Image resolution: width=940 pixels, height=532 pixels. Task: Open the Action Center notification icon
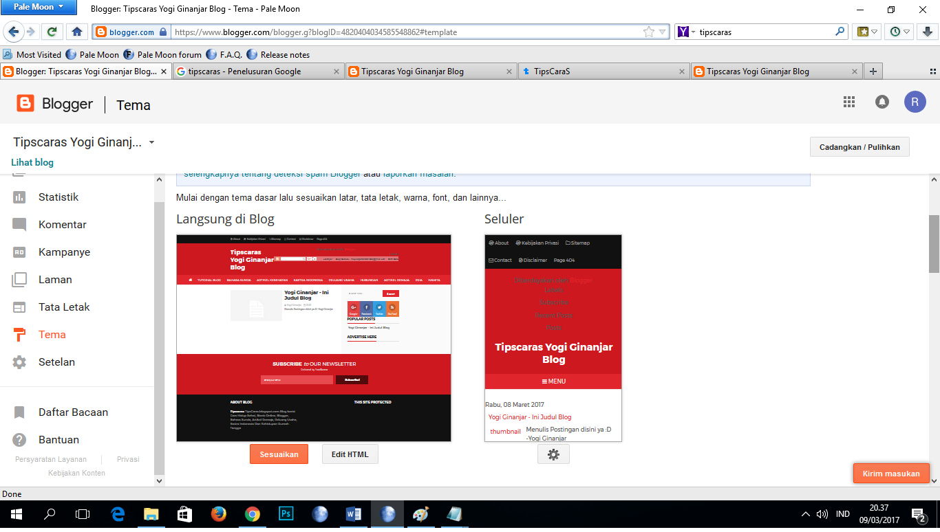click(918, 514)
